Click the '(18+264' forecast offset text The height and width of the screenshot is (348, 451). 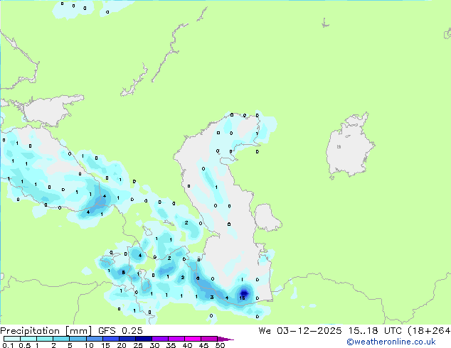[429, 331]
